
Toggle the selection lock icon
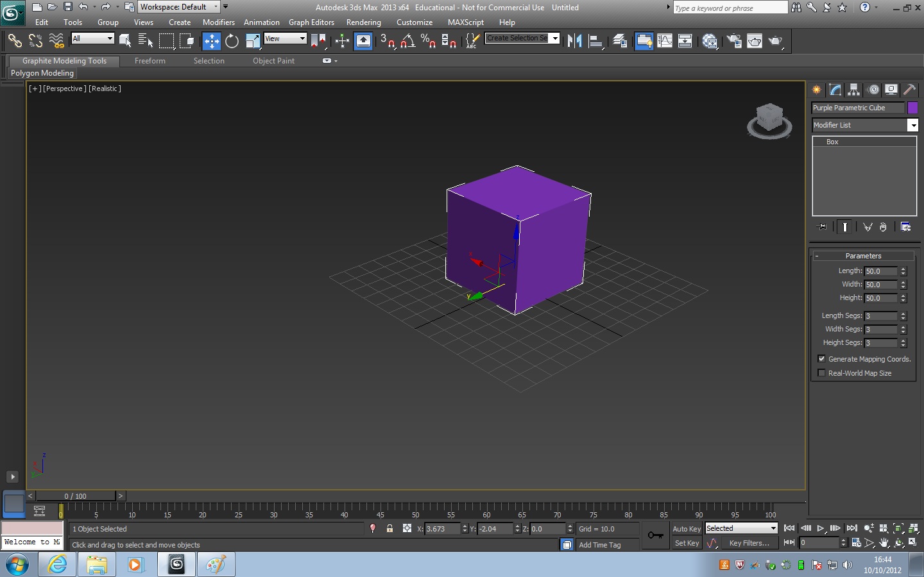pos(389,529)
